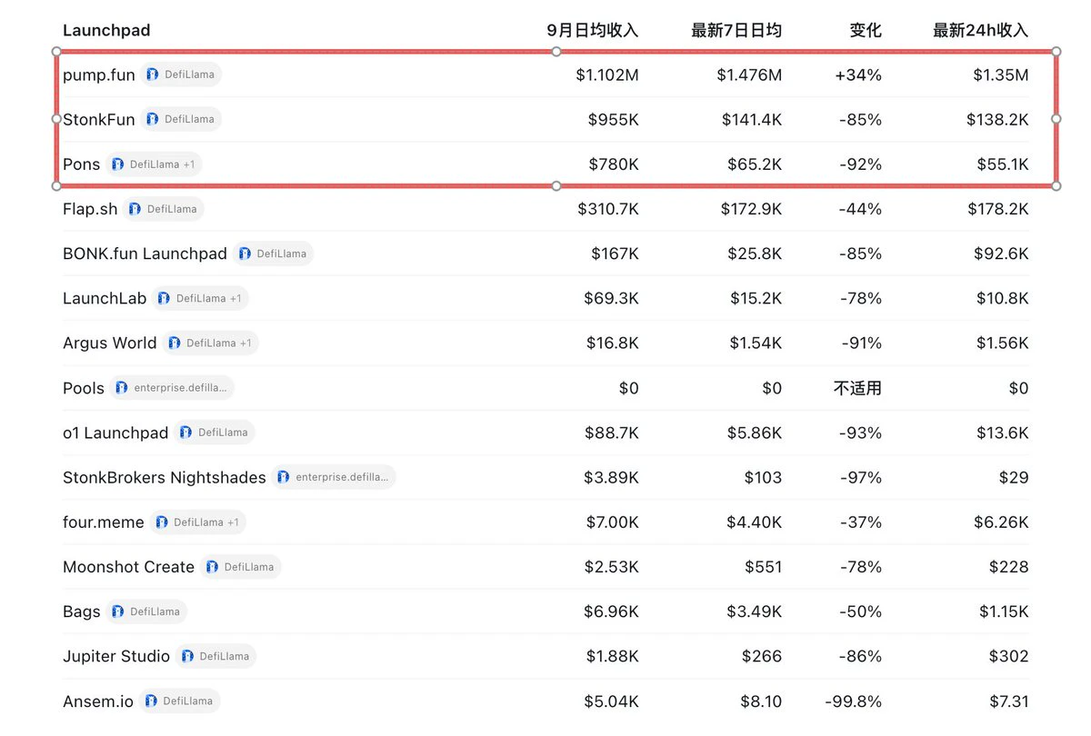Select the Flap.sh launchpad name
Screen dimensions: 1091x736
[90, 209]
